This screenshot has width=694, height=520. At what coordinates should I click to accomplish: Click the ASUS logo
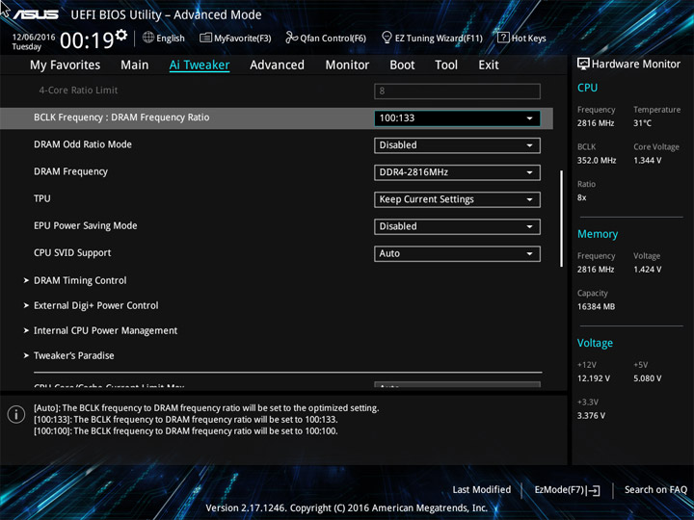click(x=36, y=14)
